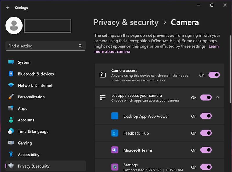Open Learn more about camera link
Viewport: 232px width, 172px height.
click(x=112, y=52)
